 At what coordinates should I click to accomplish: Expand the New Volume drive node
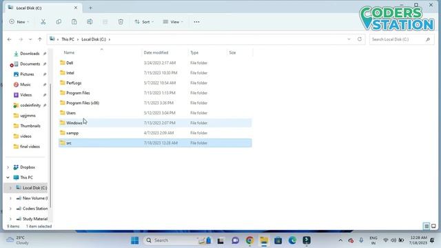pos(10,198)
